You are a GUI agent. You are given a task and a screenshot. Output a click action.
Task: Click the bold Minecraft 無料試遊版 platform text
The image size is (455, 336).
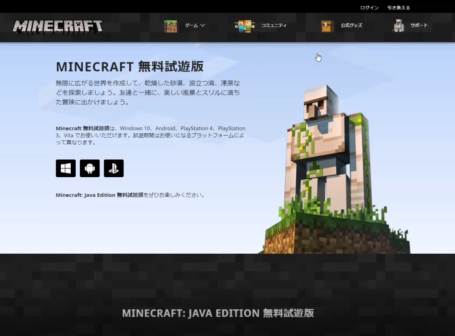83,128
